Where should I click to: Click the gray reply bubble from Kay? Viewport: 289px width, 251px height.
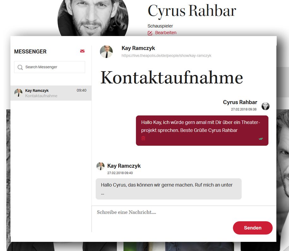168,189
